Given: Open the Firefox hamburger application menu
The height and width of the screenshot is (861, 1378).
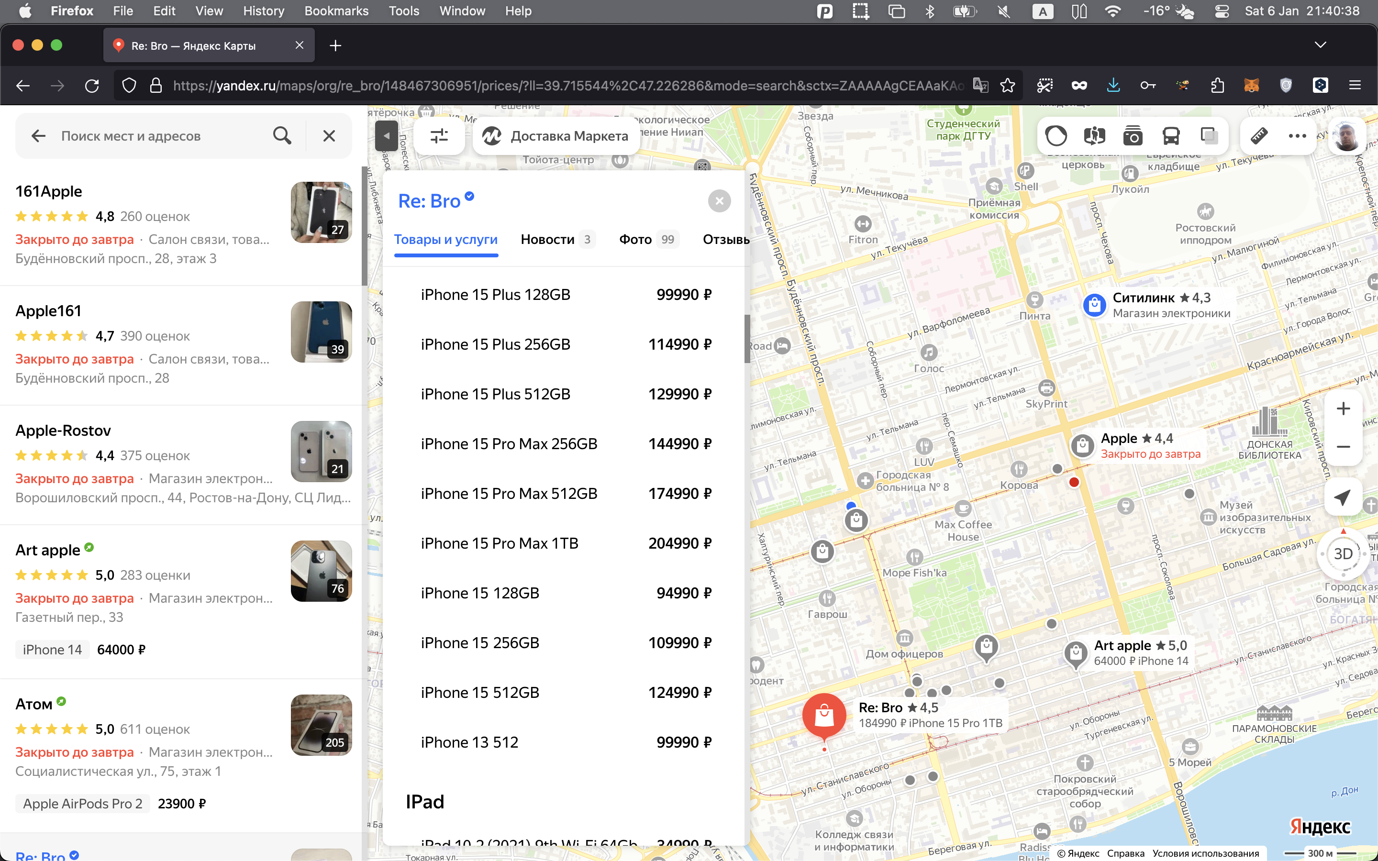Looking at the screenshot, I should point(1355,86).
